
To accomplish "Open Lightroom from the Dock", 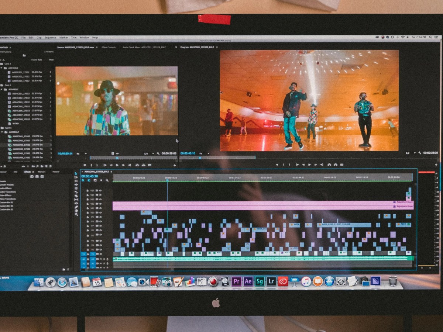I will 271,281.
